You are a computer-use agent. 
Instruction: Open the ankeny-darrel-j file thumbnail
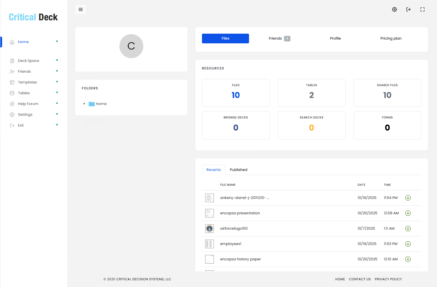tap(209, 198)
